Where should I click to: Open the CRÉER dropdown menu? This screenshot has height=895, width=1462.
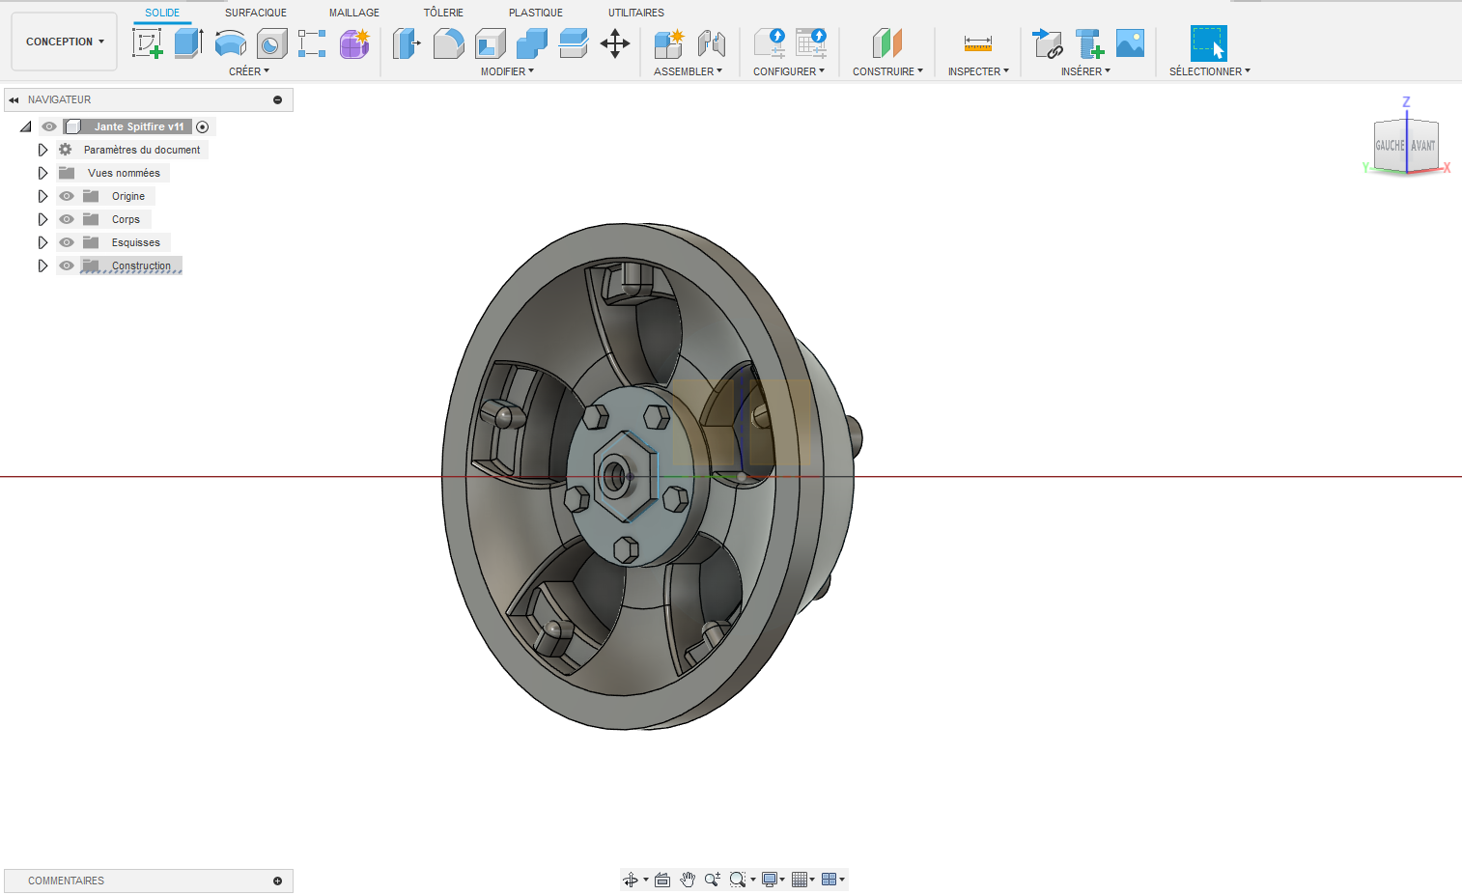pos(249,71)
